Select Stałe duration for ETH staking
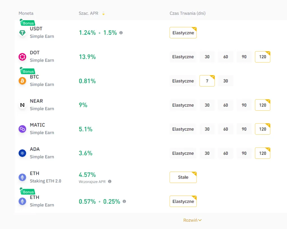Viewport: 287px width, 229px height. point(183,177)
